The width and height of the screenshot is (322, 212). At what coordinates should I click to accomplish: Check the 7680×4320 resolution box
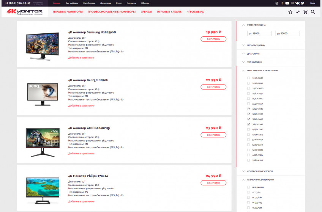click(248, 160)
